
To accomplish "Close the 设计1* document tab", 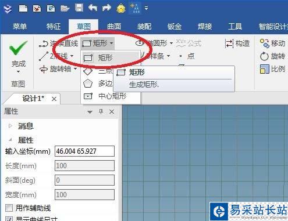I will (x=54, y=99).
